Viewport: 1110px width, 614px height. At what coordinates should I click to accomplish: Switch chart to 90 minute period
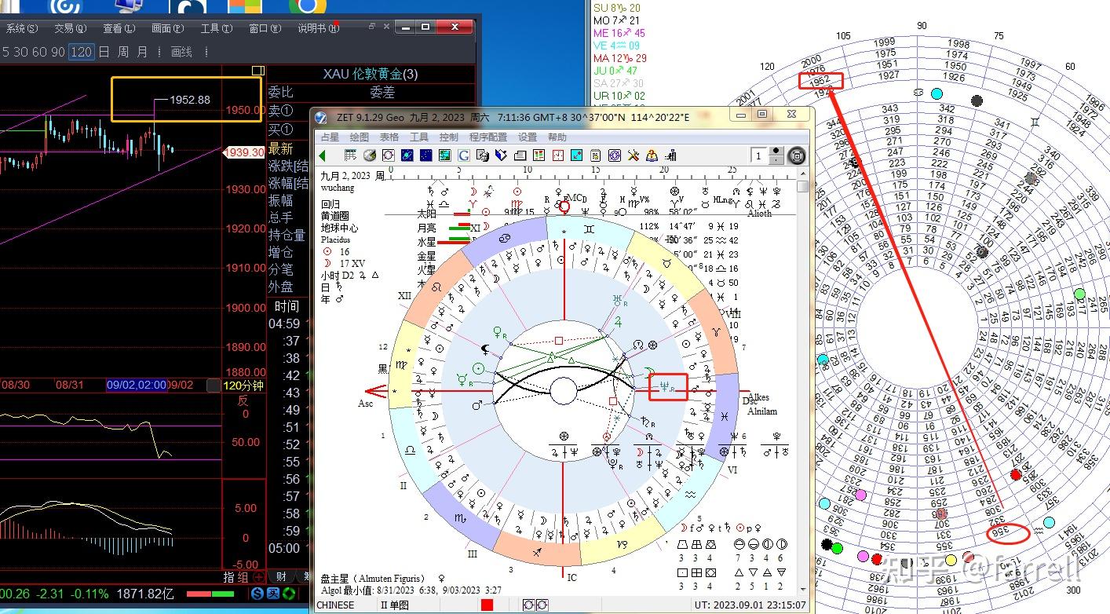click(57, 52)
